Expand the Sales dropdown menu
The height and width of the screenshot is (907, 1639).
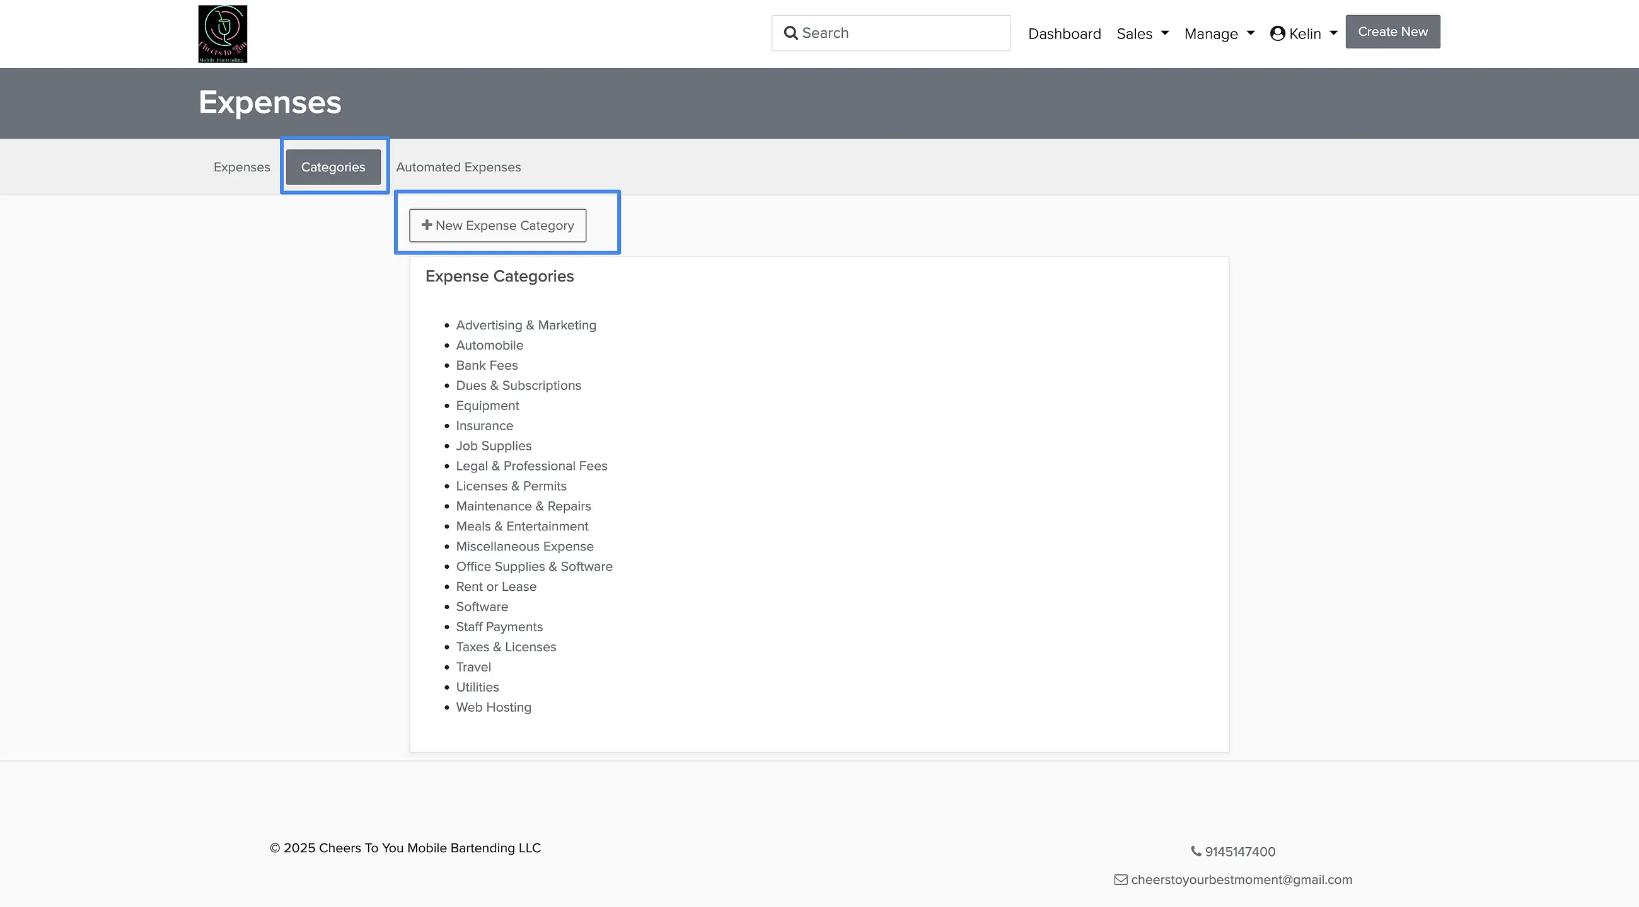point(1143,33)
